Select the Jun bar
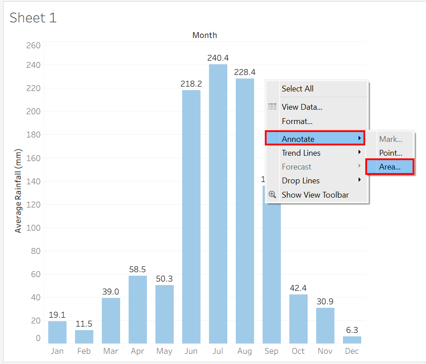 click(x=191, y=217)
